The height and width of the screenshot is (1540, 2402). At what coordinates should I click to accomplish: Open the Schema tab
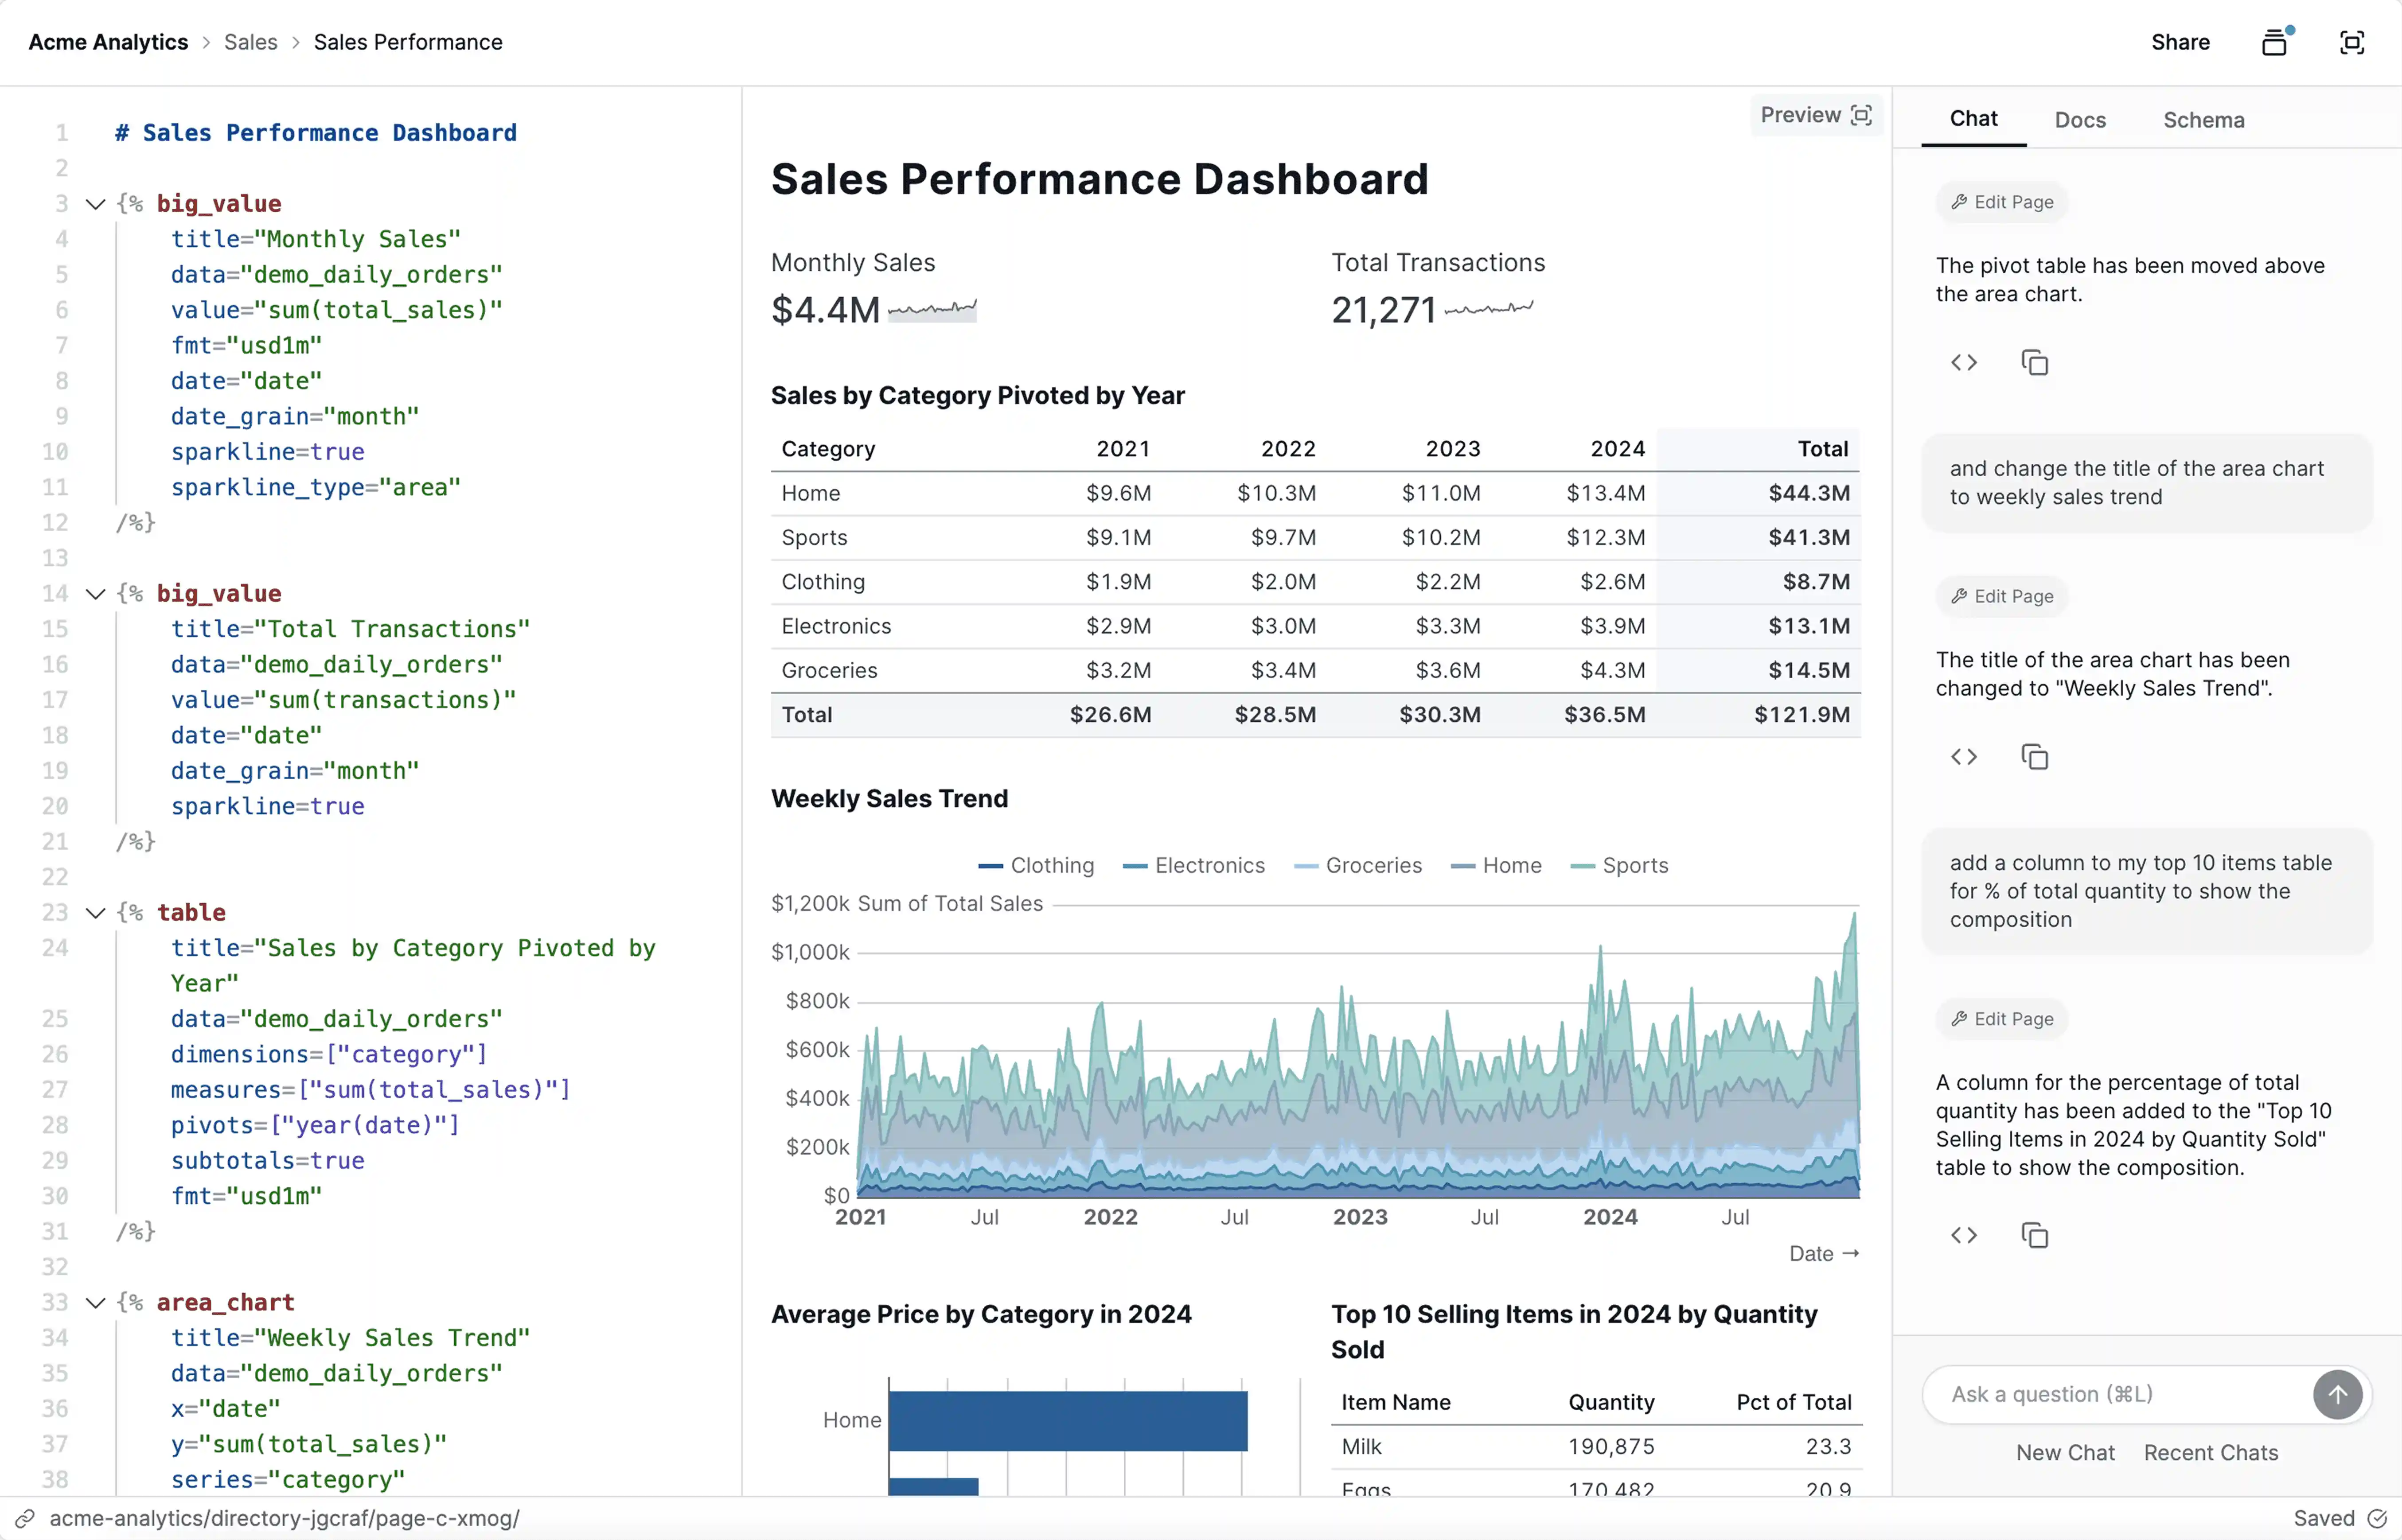[2203, 119]
